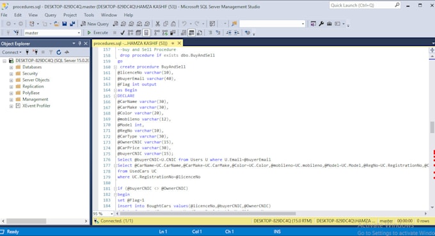Image resolution: width=435 pixels, height=236 pixels.
Task: Click the Parse checkmark icon
Action: [122, 33]
